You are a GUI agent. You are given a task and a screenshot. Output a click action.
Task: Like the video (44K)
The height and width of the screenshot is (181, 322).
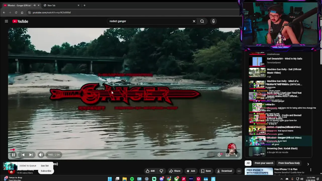click(150, 171)
